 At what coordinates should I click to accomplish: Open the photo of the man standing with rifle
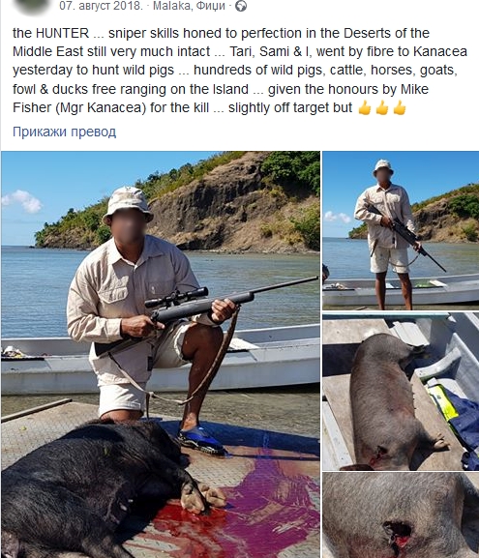tap(401, 230)
